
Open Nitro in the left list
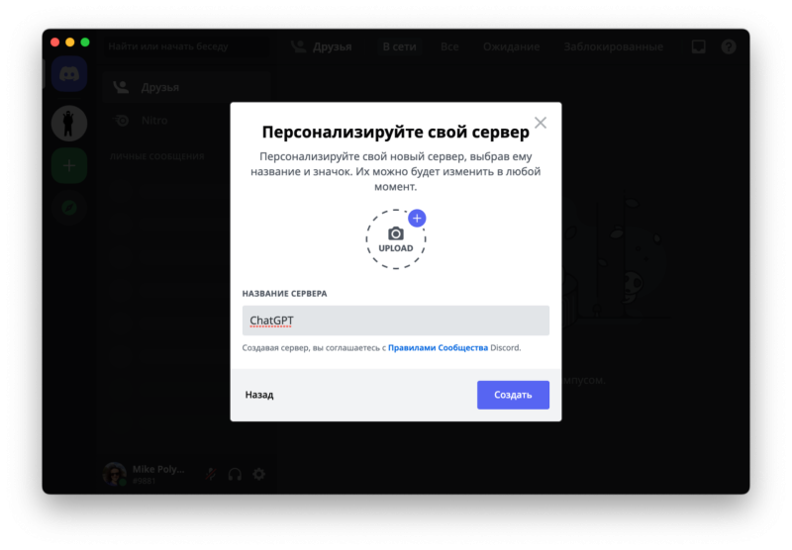[186, 120]
